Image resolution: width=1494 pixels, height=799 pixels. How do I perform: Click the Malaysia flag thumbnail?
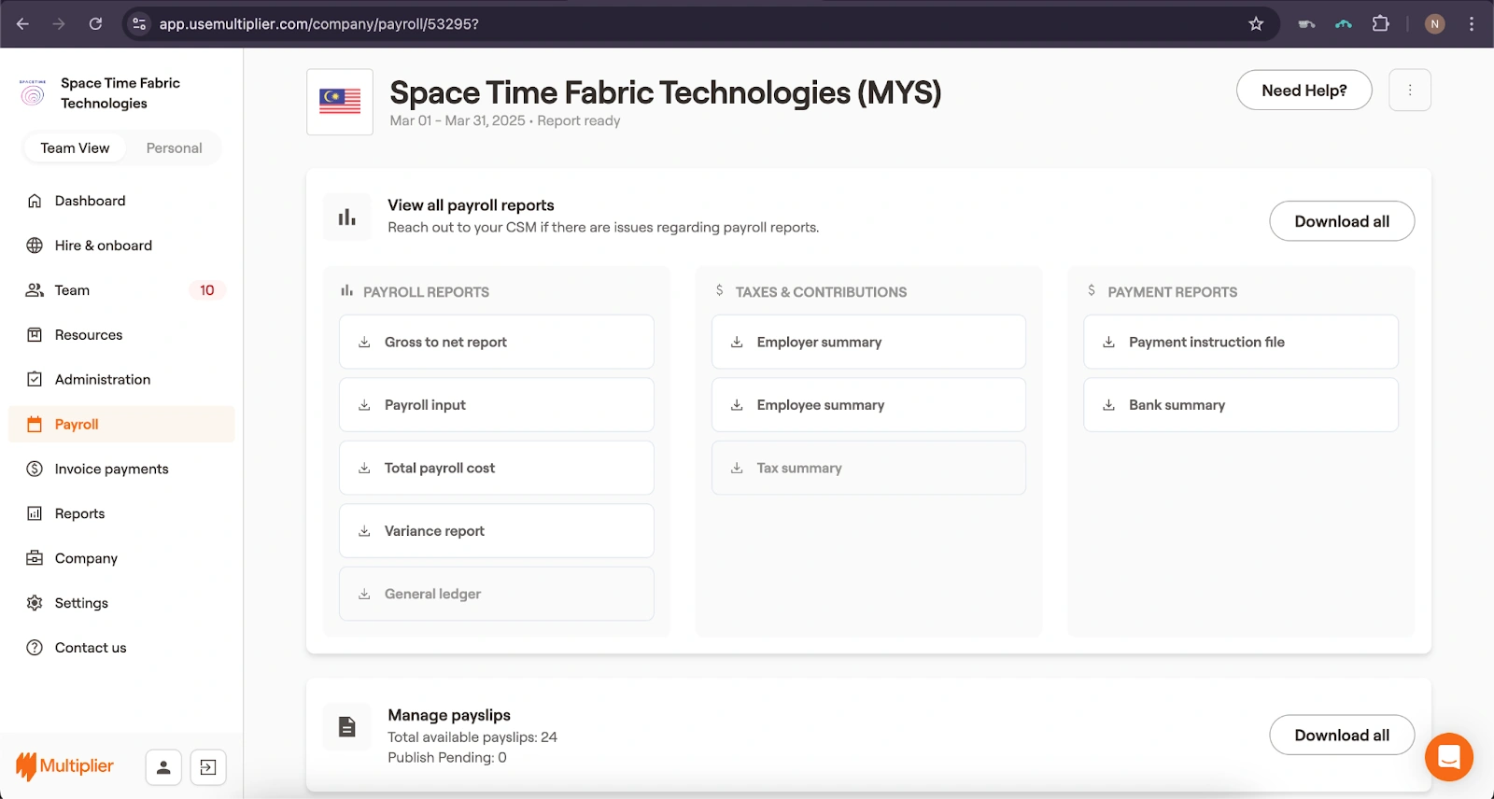[340, 102]
